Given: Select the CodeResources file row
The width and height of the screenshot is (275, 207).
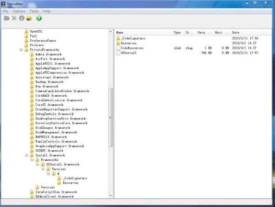Looking at the screenshot, I should 187,48.
